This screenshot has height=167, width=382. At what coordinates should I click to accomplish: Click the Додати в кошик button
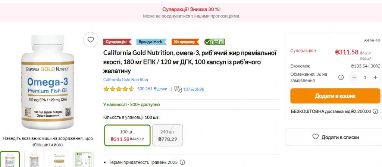335,96
